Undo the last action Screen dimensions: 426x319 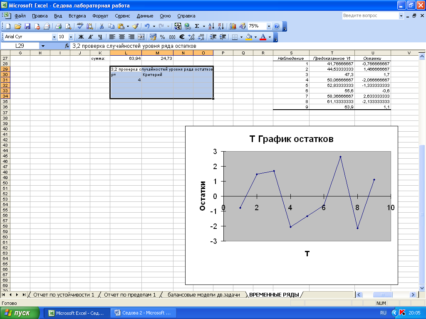tap(147, 26)
